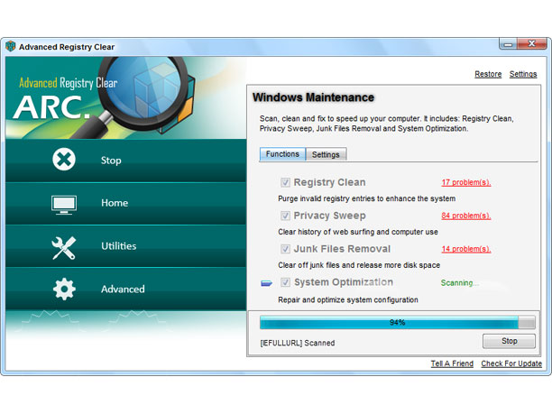Toggle the Privacy Sweep checkbox
The image size is (552, 414).
point(285,216)
